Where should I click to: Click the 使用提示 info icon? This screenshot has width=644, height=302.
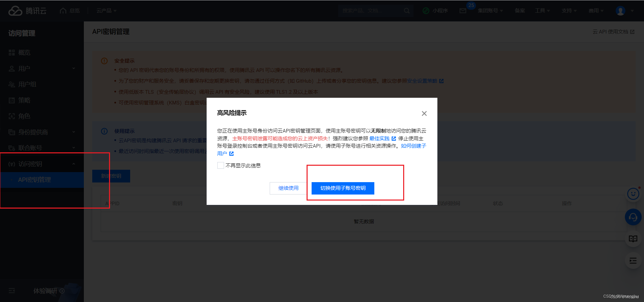[104, 131]
